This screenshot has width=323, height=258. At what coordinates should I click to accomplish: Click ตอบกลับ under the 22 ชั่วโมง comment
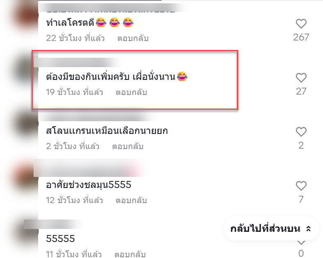pyautogui.click(x=133, y=38)
